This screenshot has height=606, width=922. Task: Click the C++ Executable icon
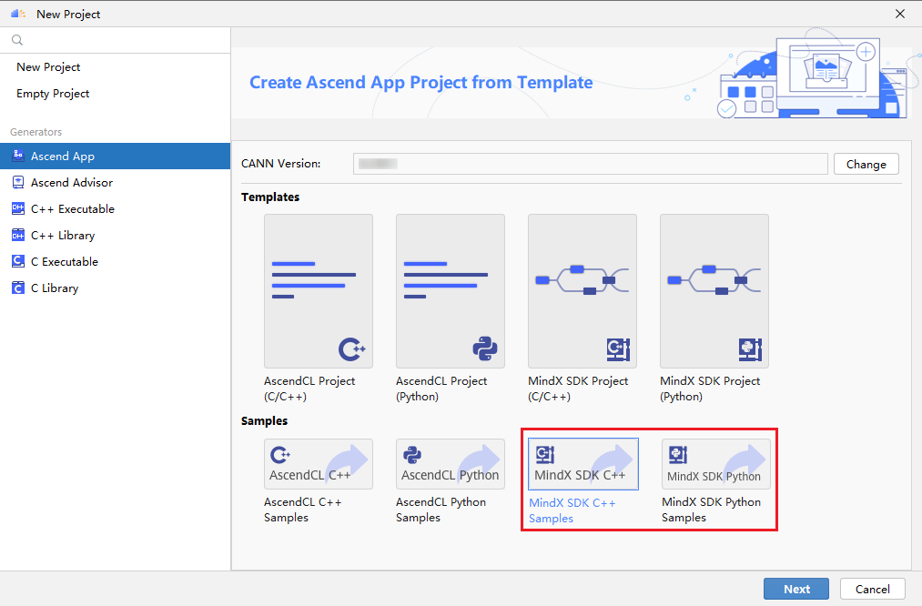18,208
